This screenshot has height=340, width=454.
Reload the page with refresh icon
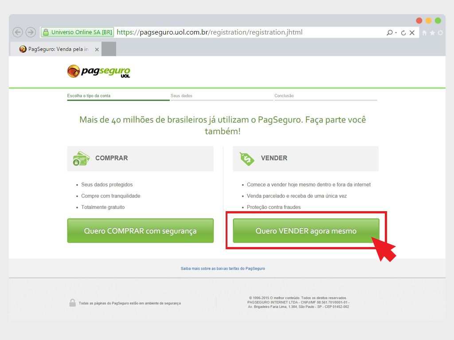[403, 33]
